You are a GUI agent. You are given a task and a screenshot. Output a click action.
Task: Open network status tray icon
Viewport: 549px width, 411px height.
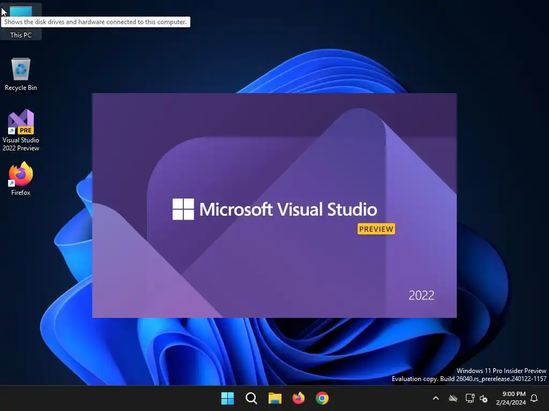(470, 398)
